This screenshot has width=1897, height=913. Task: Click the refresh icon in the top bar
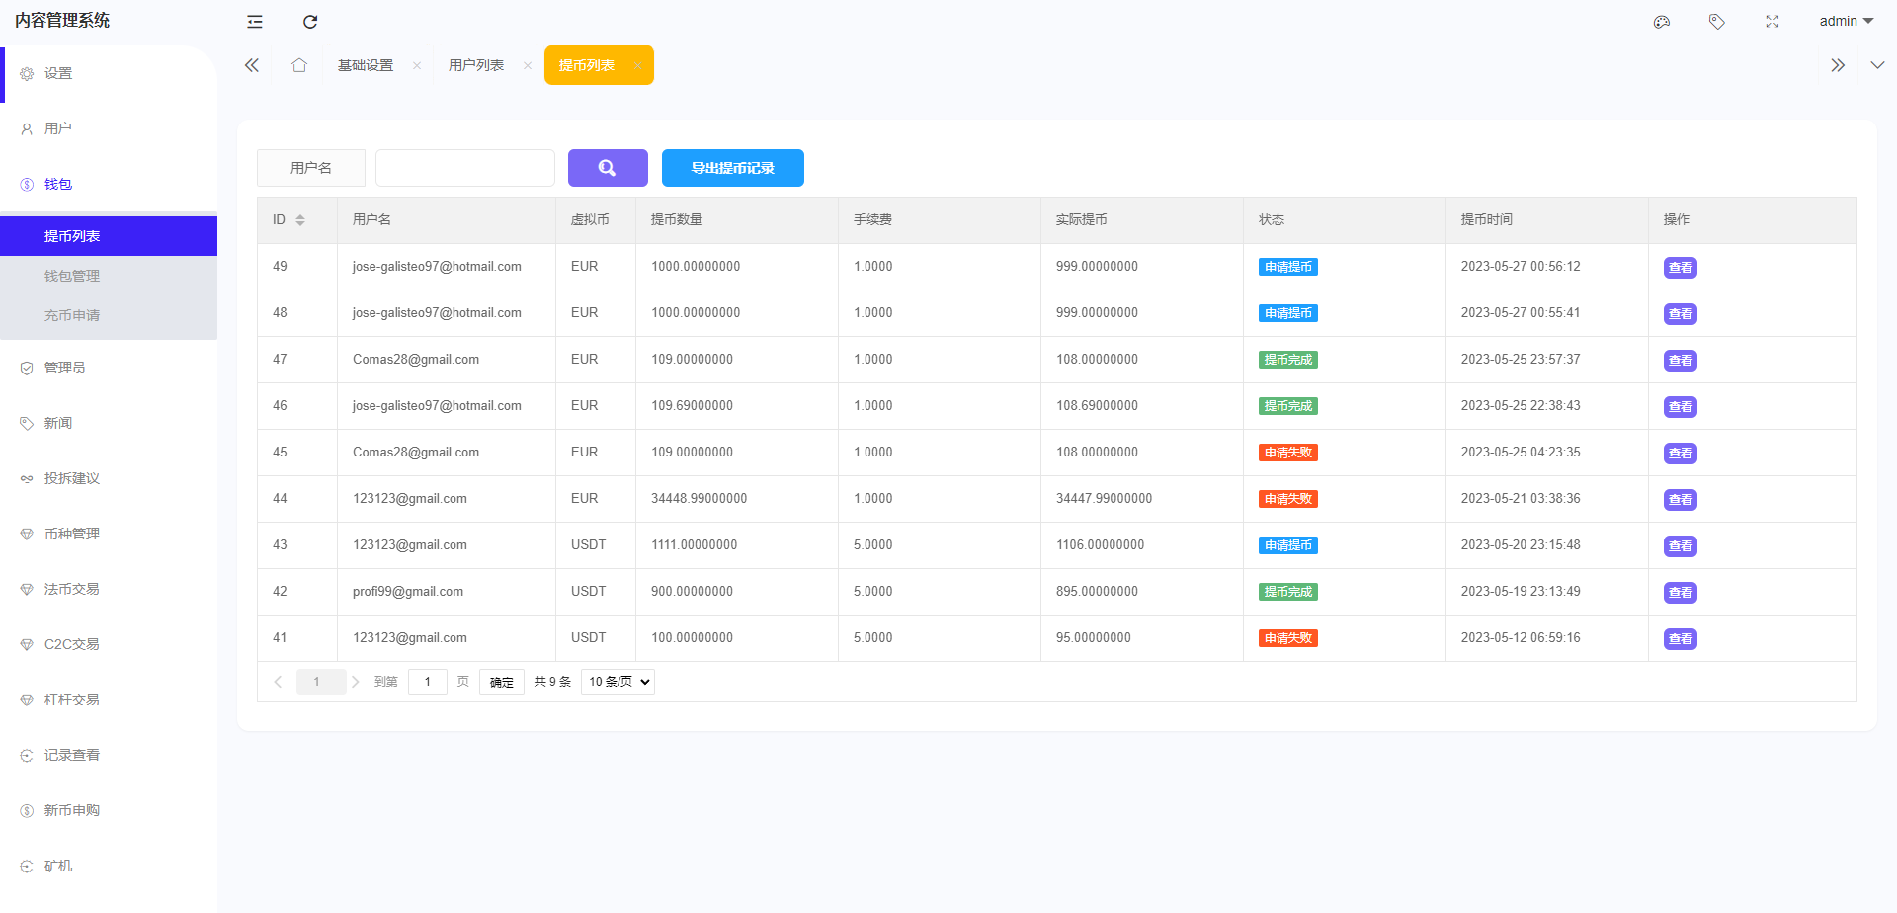coord(310,22)
